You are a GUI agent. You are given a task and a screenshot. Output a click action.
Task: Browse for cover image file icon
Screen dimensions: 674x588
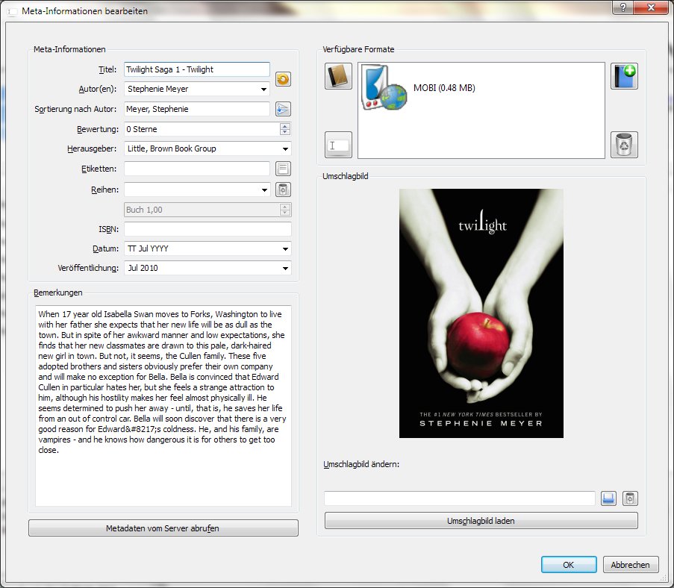(x=608, y=498)
